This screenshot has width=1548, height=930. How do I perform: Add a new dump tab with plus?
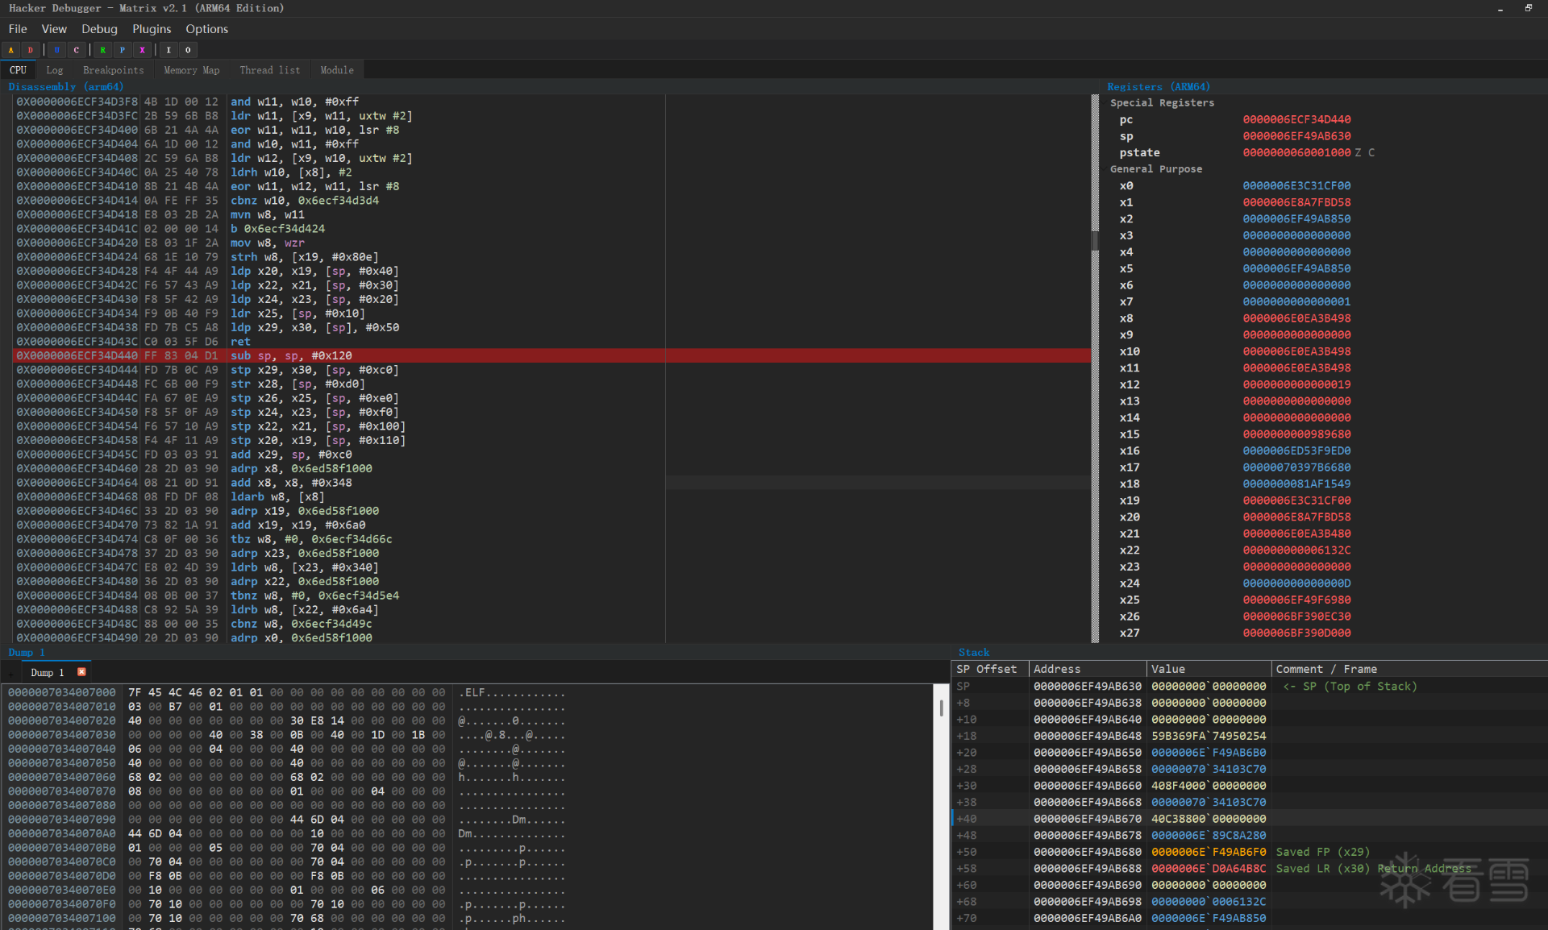pos(11,673)
